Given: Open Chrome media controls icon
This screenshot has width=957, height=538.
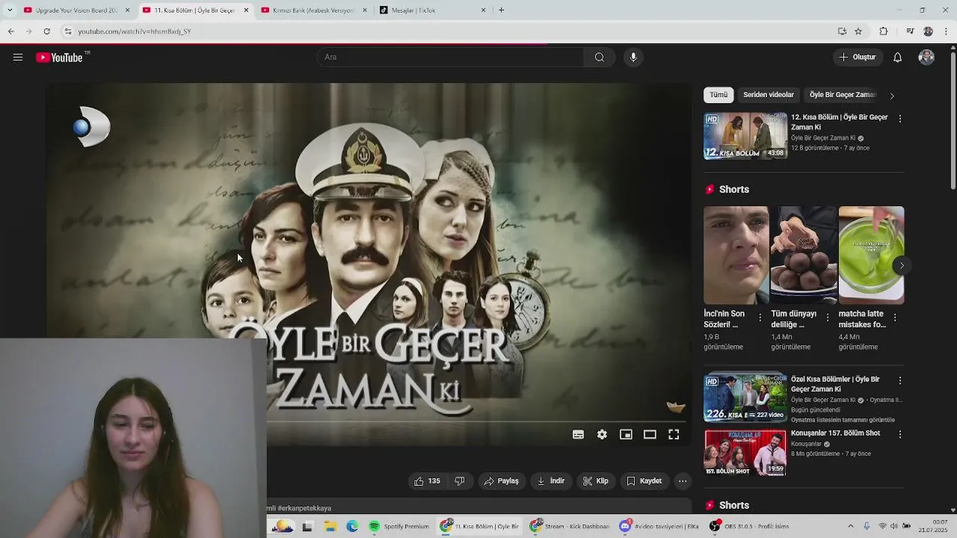Looking at the screenshot, I should point(910,31).
